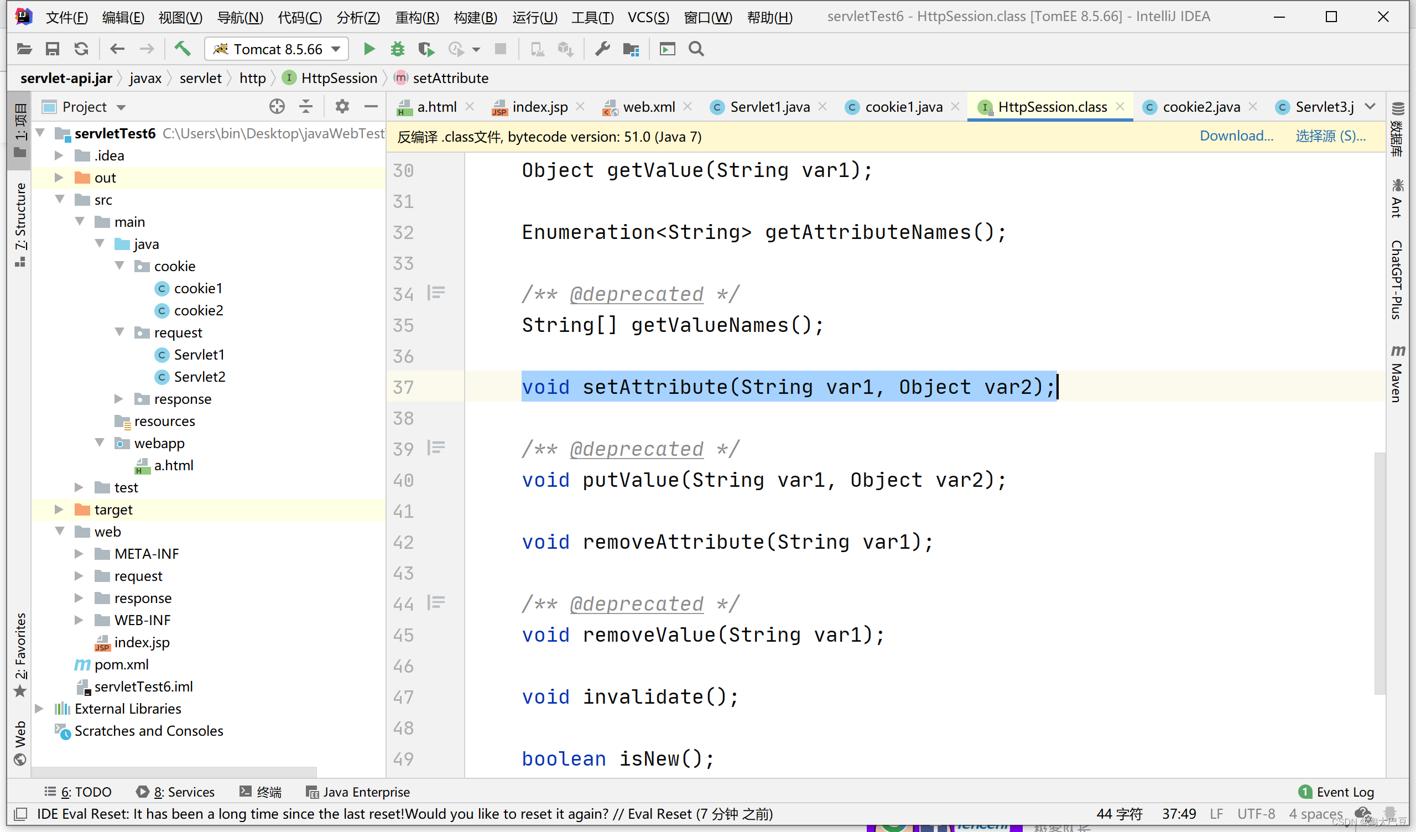Viewport: 1416px width, 832px height.
Task: Open Search Everywhere magnifier icon
Action: click(696, 49)
